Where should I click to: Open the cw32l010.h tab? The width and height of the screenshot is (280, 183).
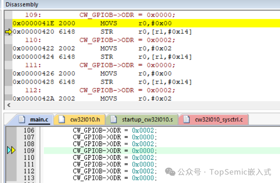pyautogui.click(x=79, y=120)
